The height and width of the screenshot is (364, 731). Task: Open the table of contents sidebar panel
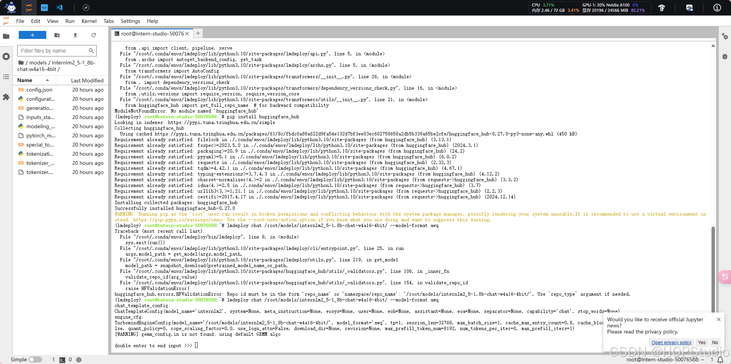pos(6,77)
